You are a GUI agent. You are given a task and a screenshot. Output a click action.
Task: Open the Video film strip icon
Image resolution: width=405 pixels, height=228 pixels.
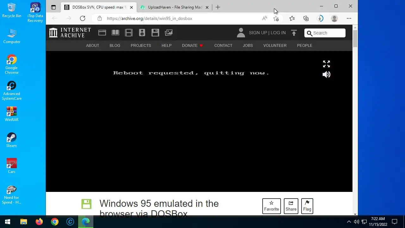tap(128, 33)
